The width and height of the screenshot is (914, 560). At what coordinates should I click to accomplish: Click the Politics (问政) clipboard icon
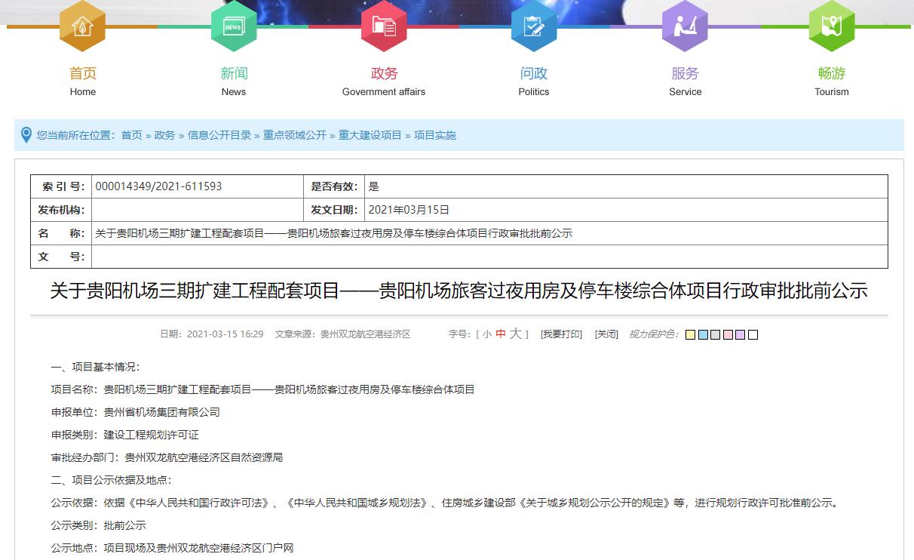pyautogui.click(x=534, y=25)
